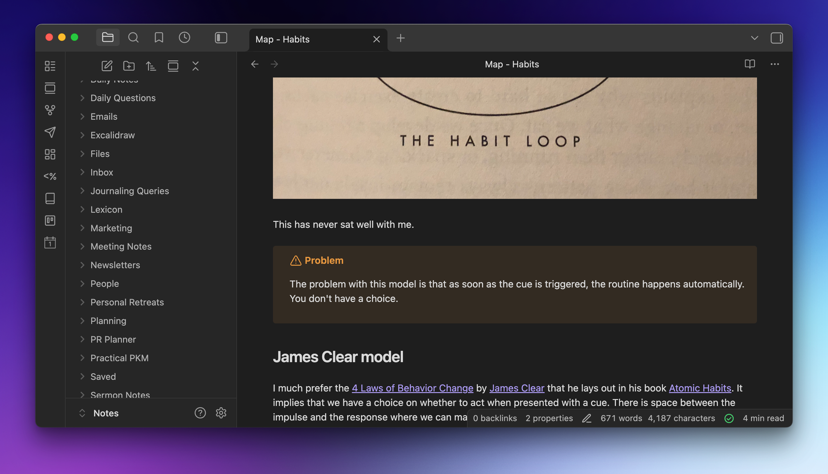Toggle the right sidebar panel icon
The image size is (828, 474).
[x=777, y=38]
